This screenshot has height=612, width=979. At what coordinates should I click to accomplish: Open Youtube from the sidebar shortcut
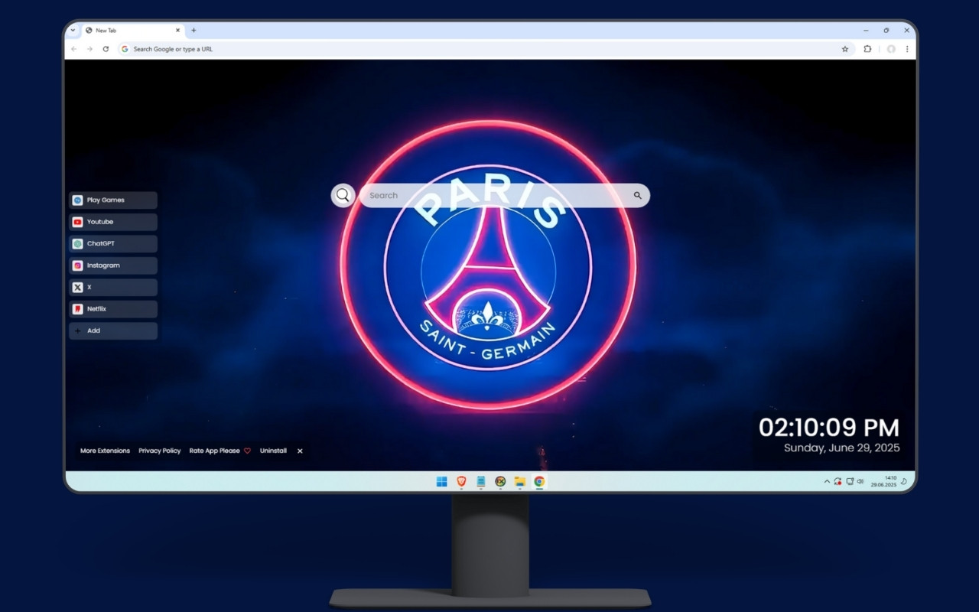[100, 222]
